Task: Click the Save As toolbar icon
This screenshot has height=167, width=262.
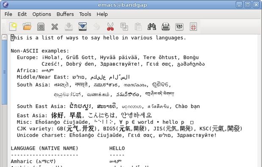Action: point(83,27)
